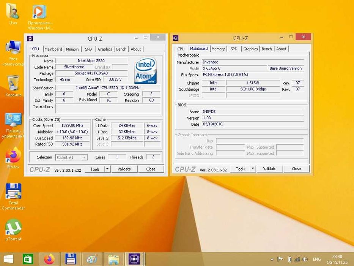
Task: Launch µTorrent desktop shortcut
Action: pyautogui.click(x=13, y=230)
